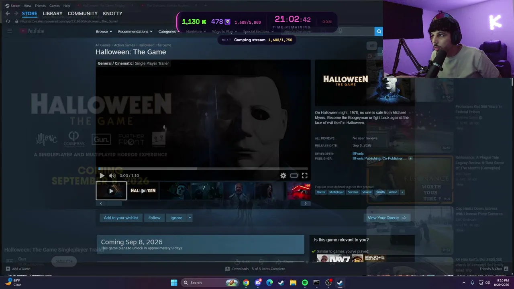The image size is (514, 289).
Task: Open Microsoft Edge from taskbar
Action: tap(269, 283)
